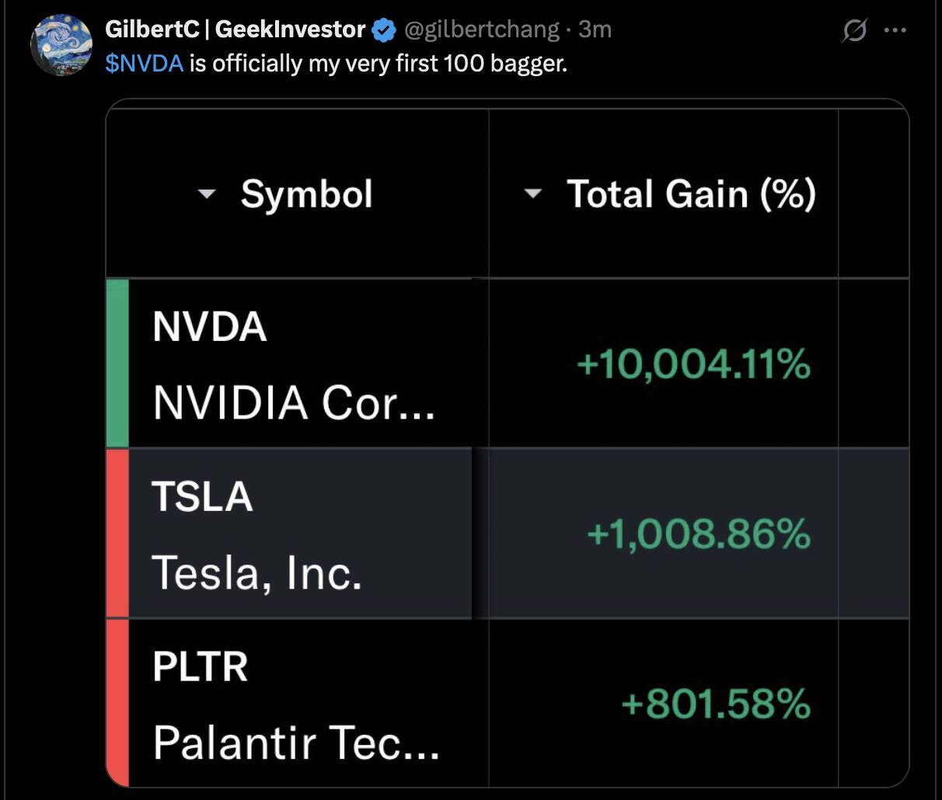Screen dimensions: 942x800
Task: Select the TSLA Tesla, Inc. row
Action: click(x=508, y=534)
